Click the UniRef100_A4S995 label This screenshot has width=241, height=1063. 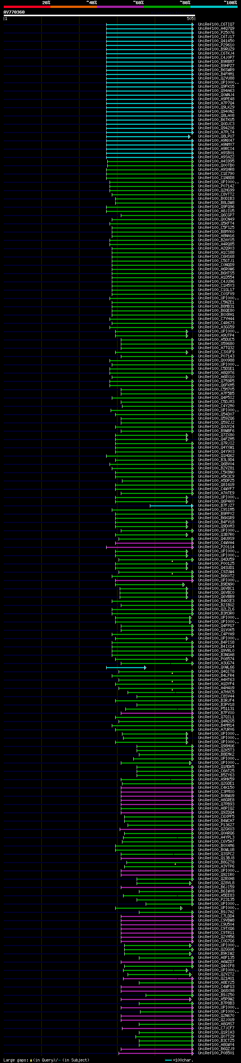pos(216,161)
